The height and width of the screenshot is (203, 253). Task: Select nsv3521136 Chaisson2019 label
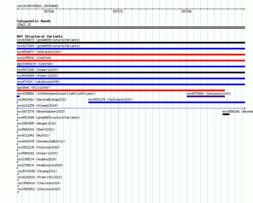click(x=38, y=147)
